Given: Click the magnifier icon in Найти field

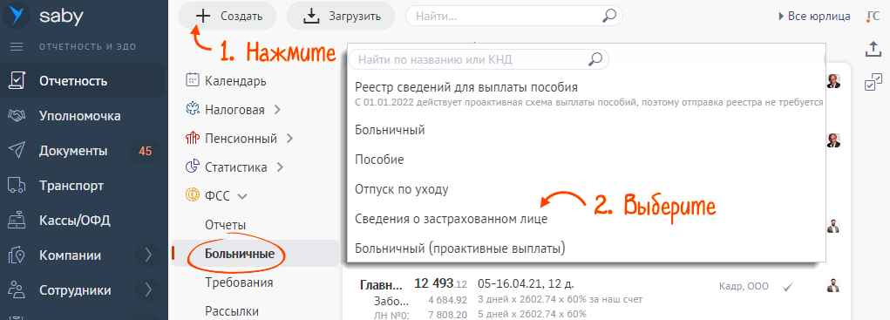Looking at the screenshot, I should (608, 16).
